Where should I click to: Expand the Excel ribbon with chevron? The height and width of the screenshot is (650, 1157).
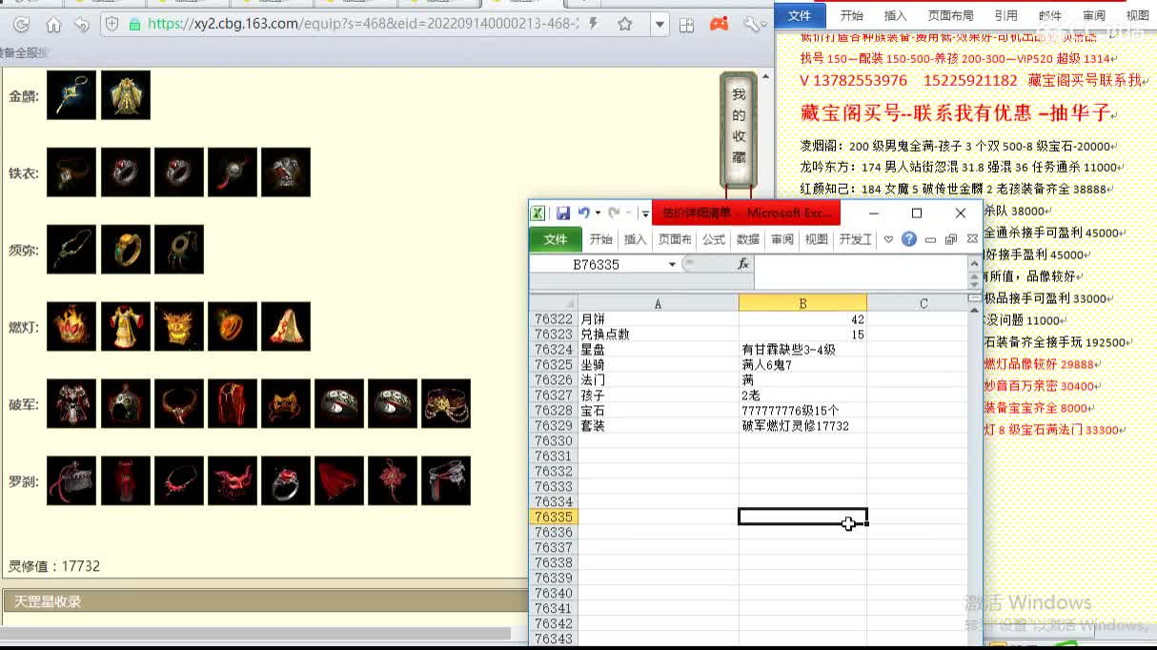click(888, 239)
